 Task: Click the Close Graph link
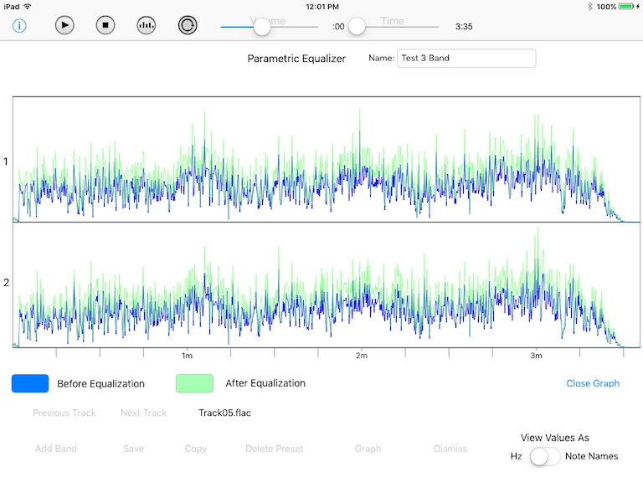tap(592, 383)
